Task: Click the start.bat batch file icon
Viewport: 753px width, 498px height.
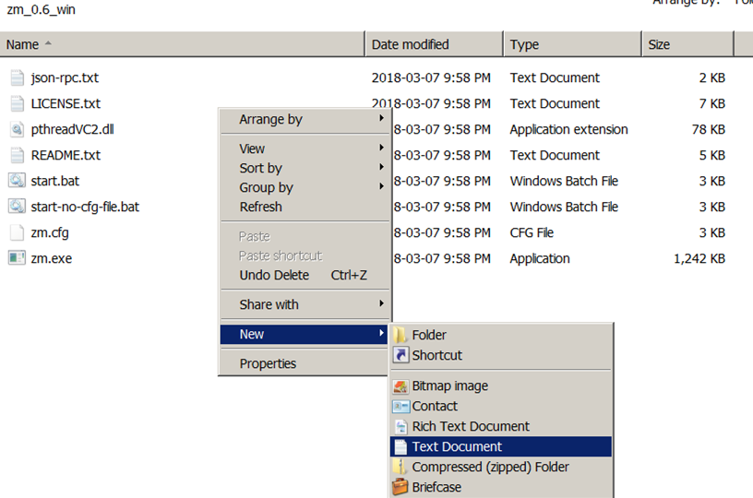Action: click(17, 182)
